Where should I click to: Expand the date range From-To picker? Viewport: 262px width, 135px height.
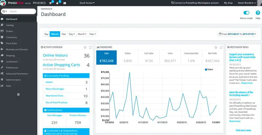click(238, 34)
